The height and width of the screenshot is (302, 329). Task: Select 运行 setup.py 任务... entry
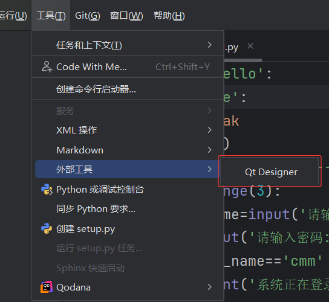click(x=128, y=248)
